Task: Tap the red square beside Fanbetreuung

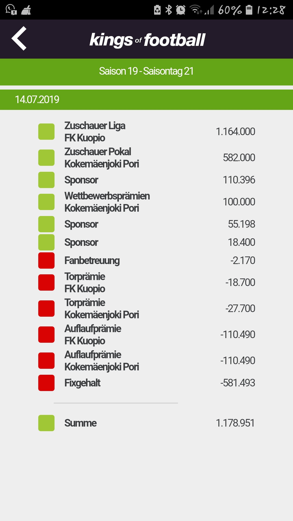Action: point(46,260)
